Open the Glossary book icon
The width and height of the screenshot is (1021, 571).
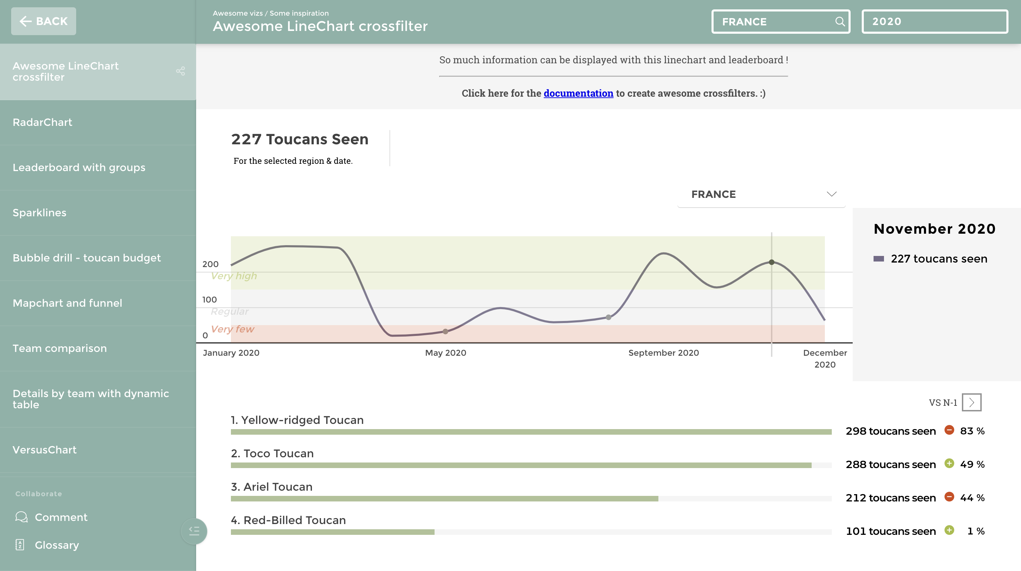20,545
